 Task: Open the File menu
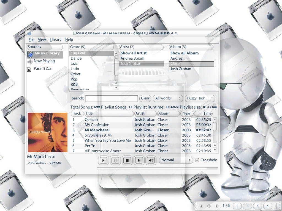pos(31,40)
